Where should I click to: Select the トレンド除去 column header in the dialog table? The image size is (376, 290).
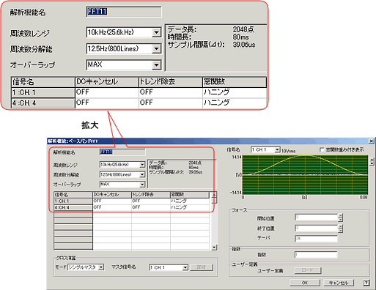coord(151,195)
